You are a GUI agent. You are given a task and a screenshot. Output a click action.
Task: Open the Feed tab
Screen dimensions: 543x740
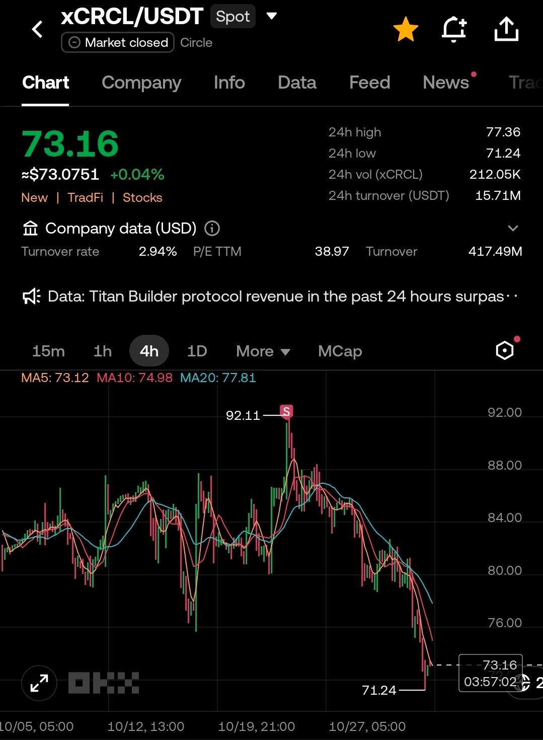pyautogui.click(x=370, y=83)
